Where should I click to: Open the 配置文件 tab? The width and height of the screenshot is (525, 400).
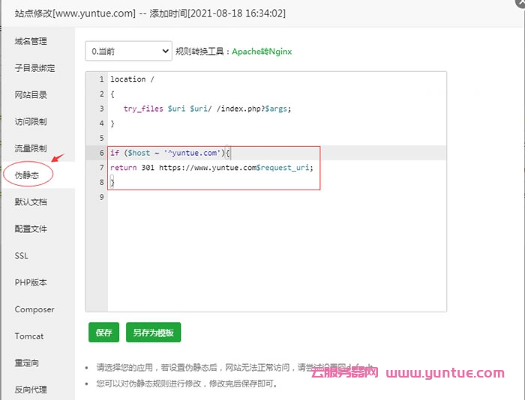[31, 229]
